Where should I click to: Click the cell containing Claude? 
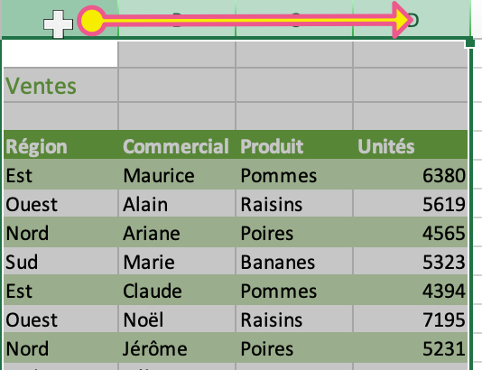(177, 291)
